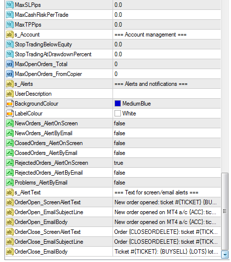The width and height of the screenshot is (231, 262).
Task: Click the bool icon beside NewOrders_AlertOnScreen
Action: tap(9, 123)
